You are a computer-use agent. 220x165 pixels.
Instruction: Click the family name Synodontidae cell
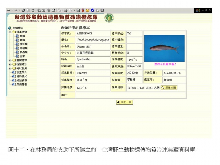pyautogui.click(x=93, y=59)
